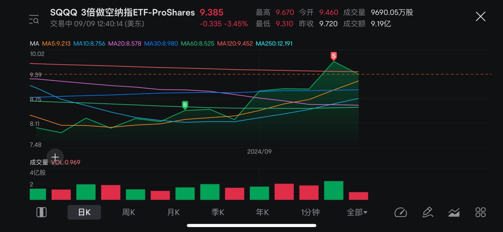Viewport: 503px width, 232px height.
Task: Click the MA120:9.452 indicator label
Action: click(x=235, y=44)
